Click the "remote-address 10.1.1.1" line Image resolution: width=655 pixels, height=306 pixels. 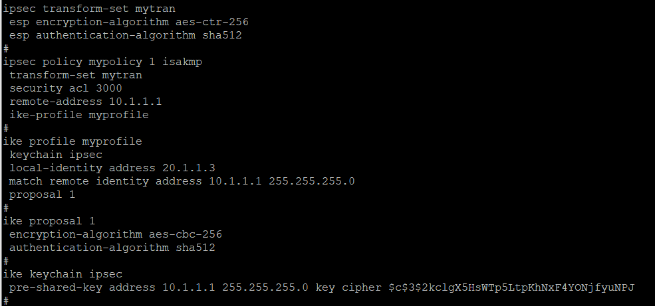pyautogui.click(x=85, y=102)
